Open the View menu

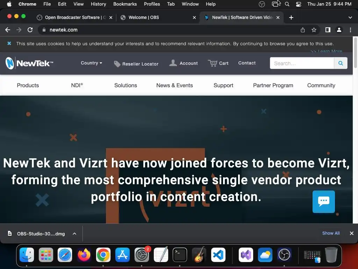[x=79, y=4]
